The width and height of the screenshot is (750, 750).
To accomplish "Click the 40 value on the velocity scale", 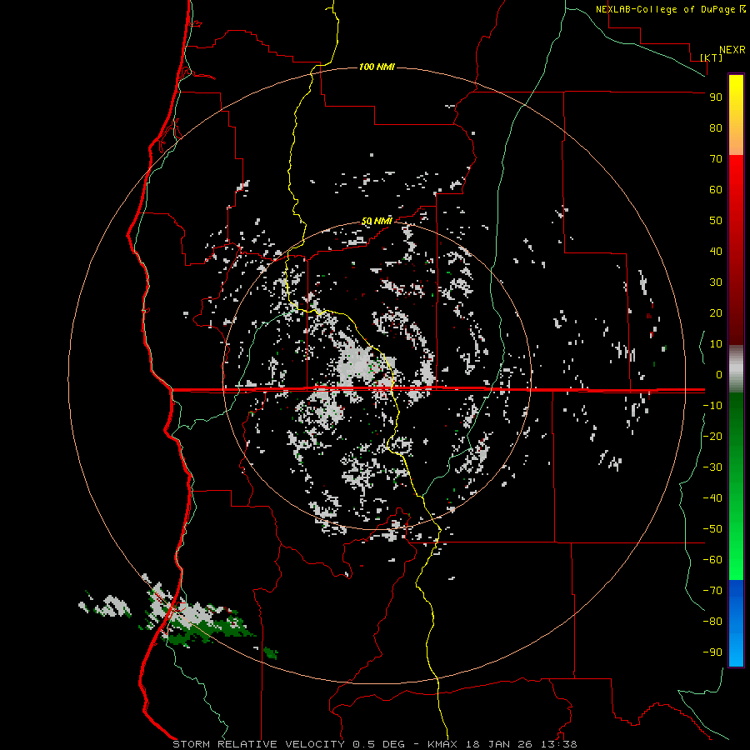I will click(x=716, y=251).
